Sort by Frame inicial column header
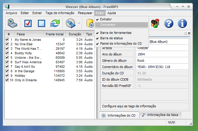Viewport: 198px width, 131px height. (x=54, y=34)
